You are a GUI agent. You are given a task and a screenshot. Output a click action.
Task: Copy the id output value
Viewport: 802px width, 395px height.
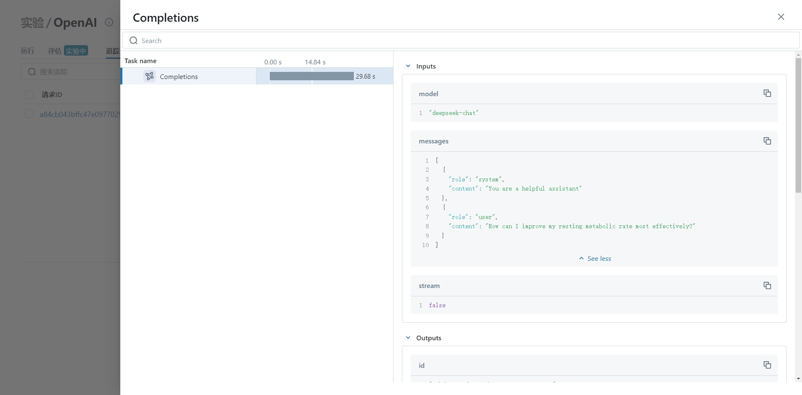(767, 365)
